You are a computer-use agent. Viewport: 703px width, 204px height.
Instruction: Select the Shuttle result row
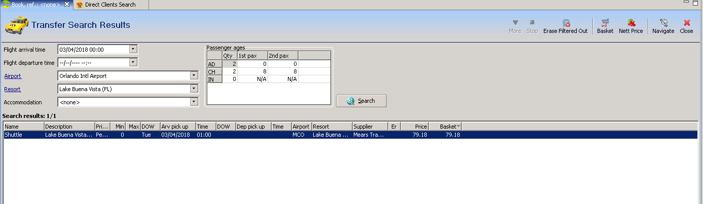coord(350,135)
